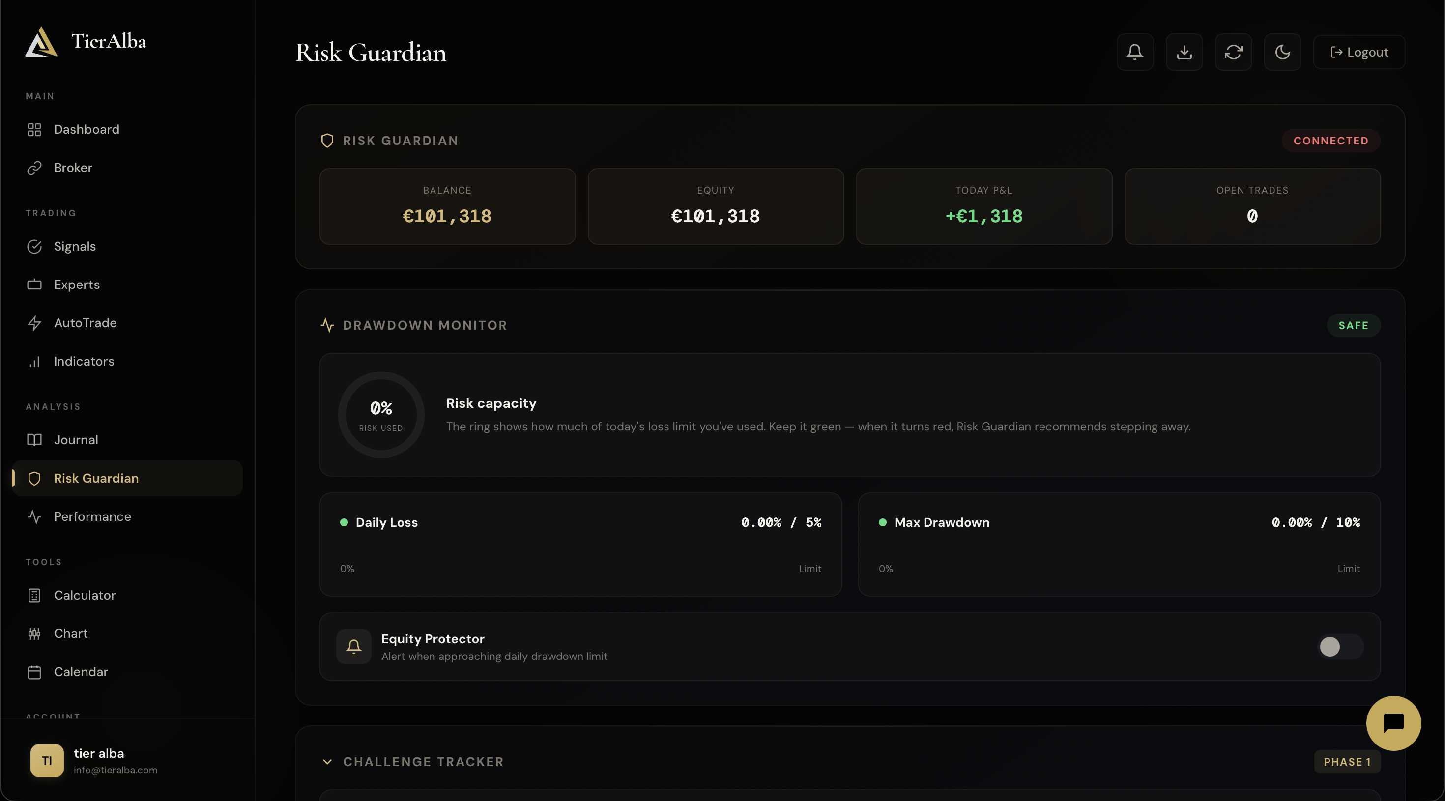Refresh data with the sync icon
Image resolution: width=1445 pixels, height=801 pixels.
(1233, 52)
